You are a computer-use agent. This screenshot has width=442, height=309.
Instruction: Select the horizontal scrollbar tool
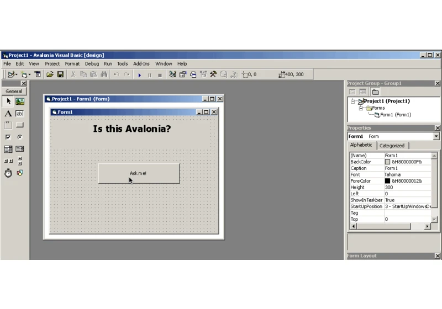pyautogui.click(x=8, y=161)
